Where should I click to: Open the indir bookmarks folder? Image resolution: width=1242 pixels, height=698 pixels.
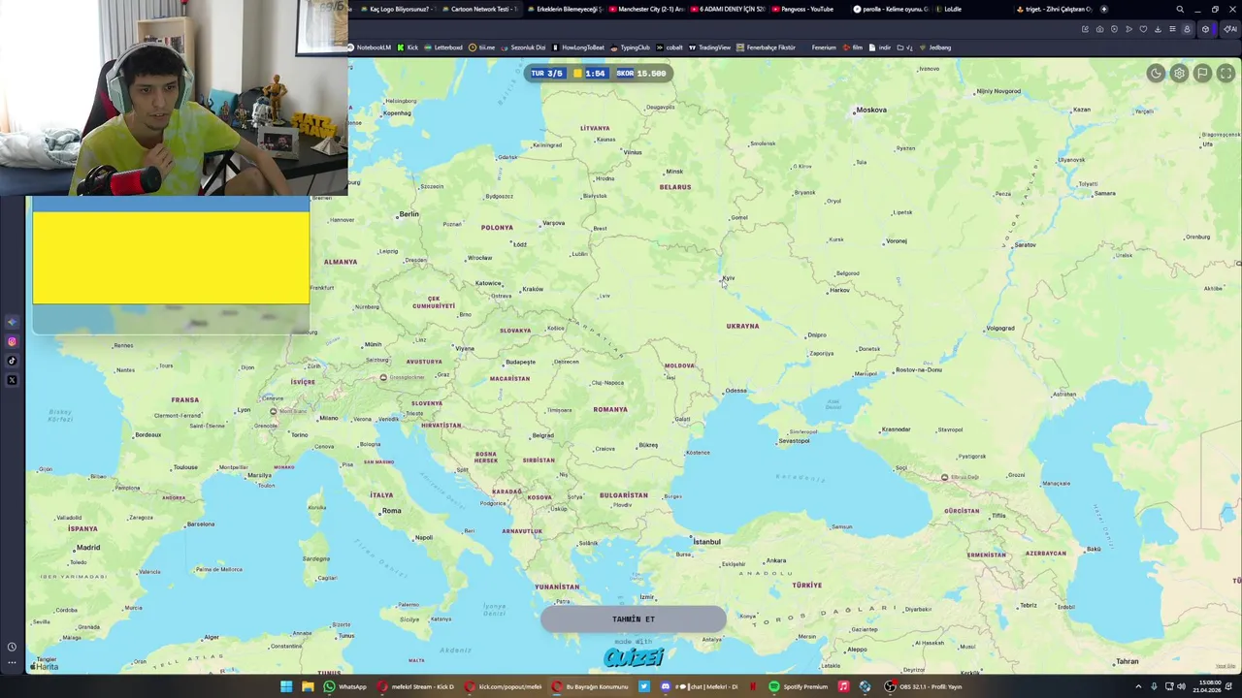[x=880, y=48]
